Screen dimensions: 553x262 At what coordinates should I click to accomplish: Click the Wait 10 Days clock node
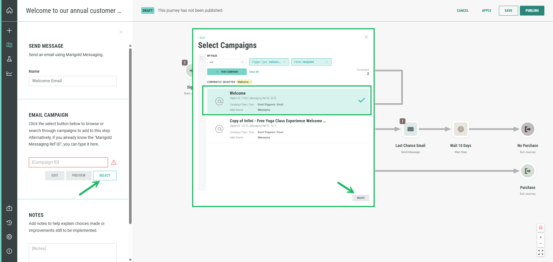coord(461,129)
